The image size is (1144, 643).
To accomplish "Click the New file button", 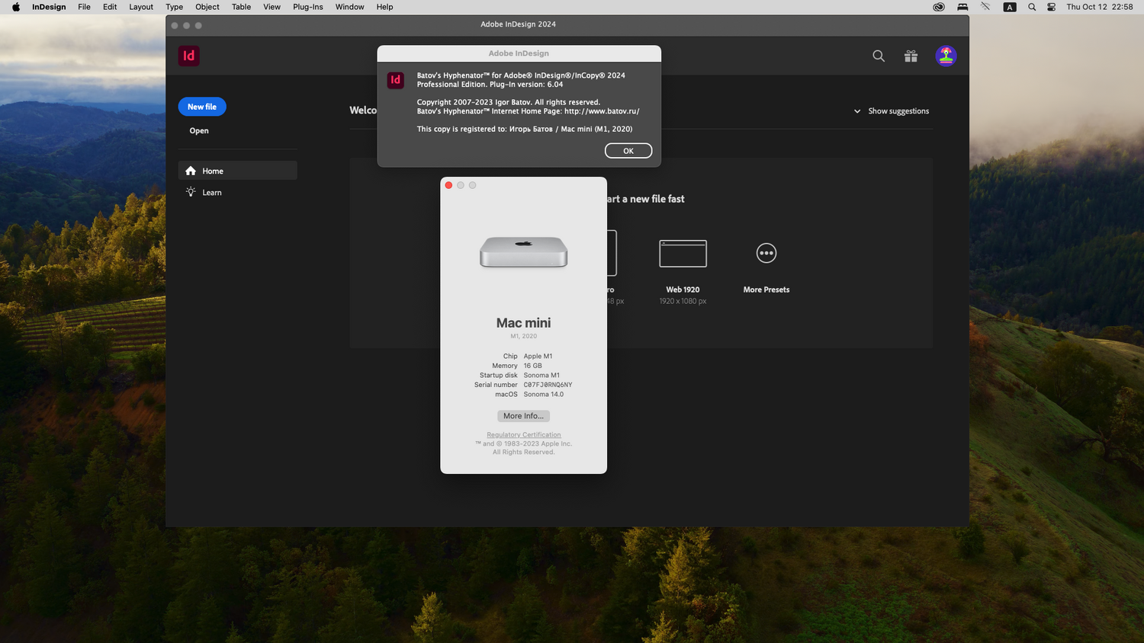I will (202, 107).
